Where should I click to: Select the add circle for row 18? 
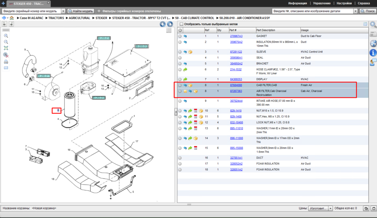click(180, 170)
